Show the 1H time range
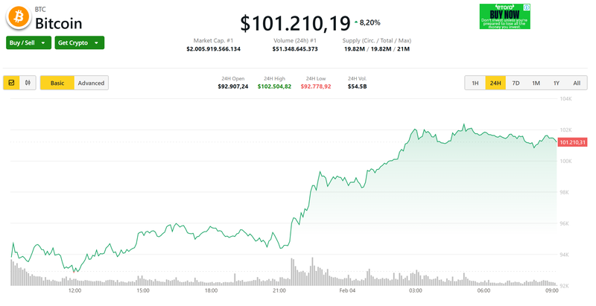 (x=475, y=83)
